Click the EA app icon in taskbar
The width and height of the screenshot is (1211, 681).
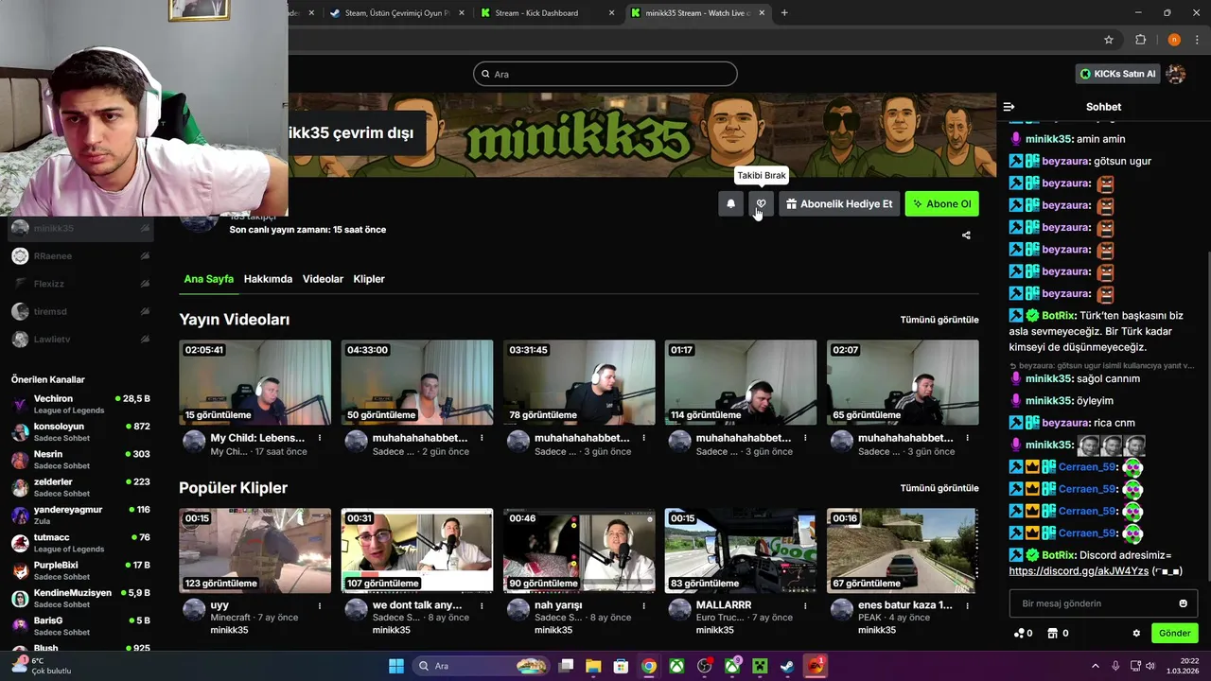click(x=816, y=666)
